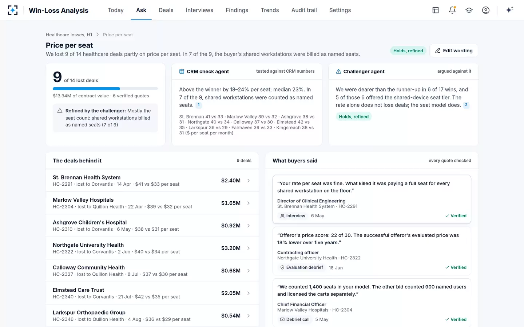The height and width of the screenshot is (327, 524).
Task: Click the Holds, refined badge beside Edit wording
Action: [x=408, y=51]
